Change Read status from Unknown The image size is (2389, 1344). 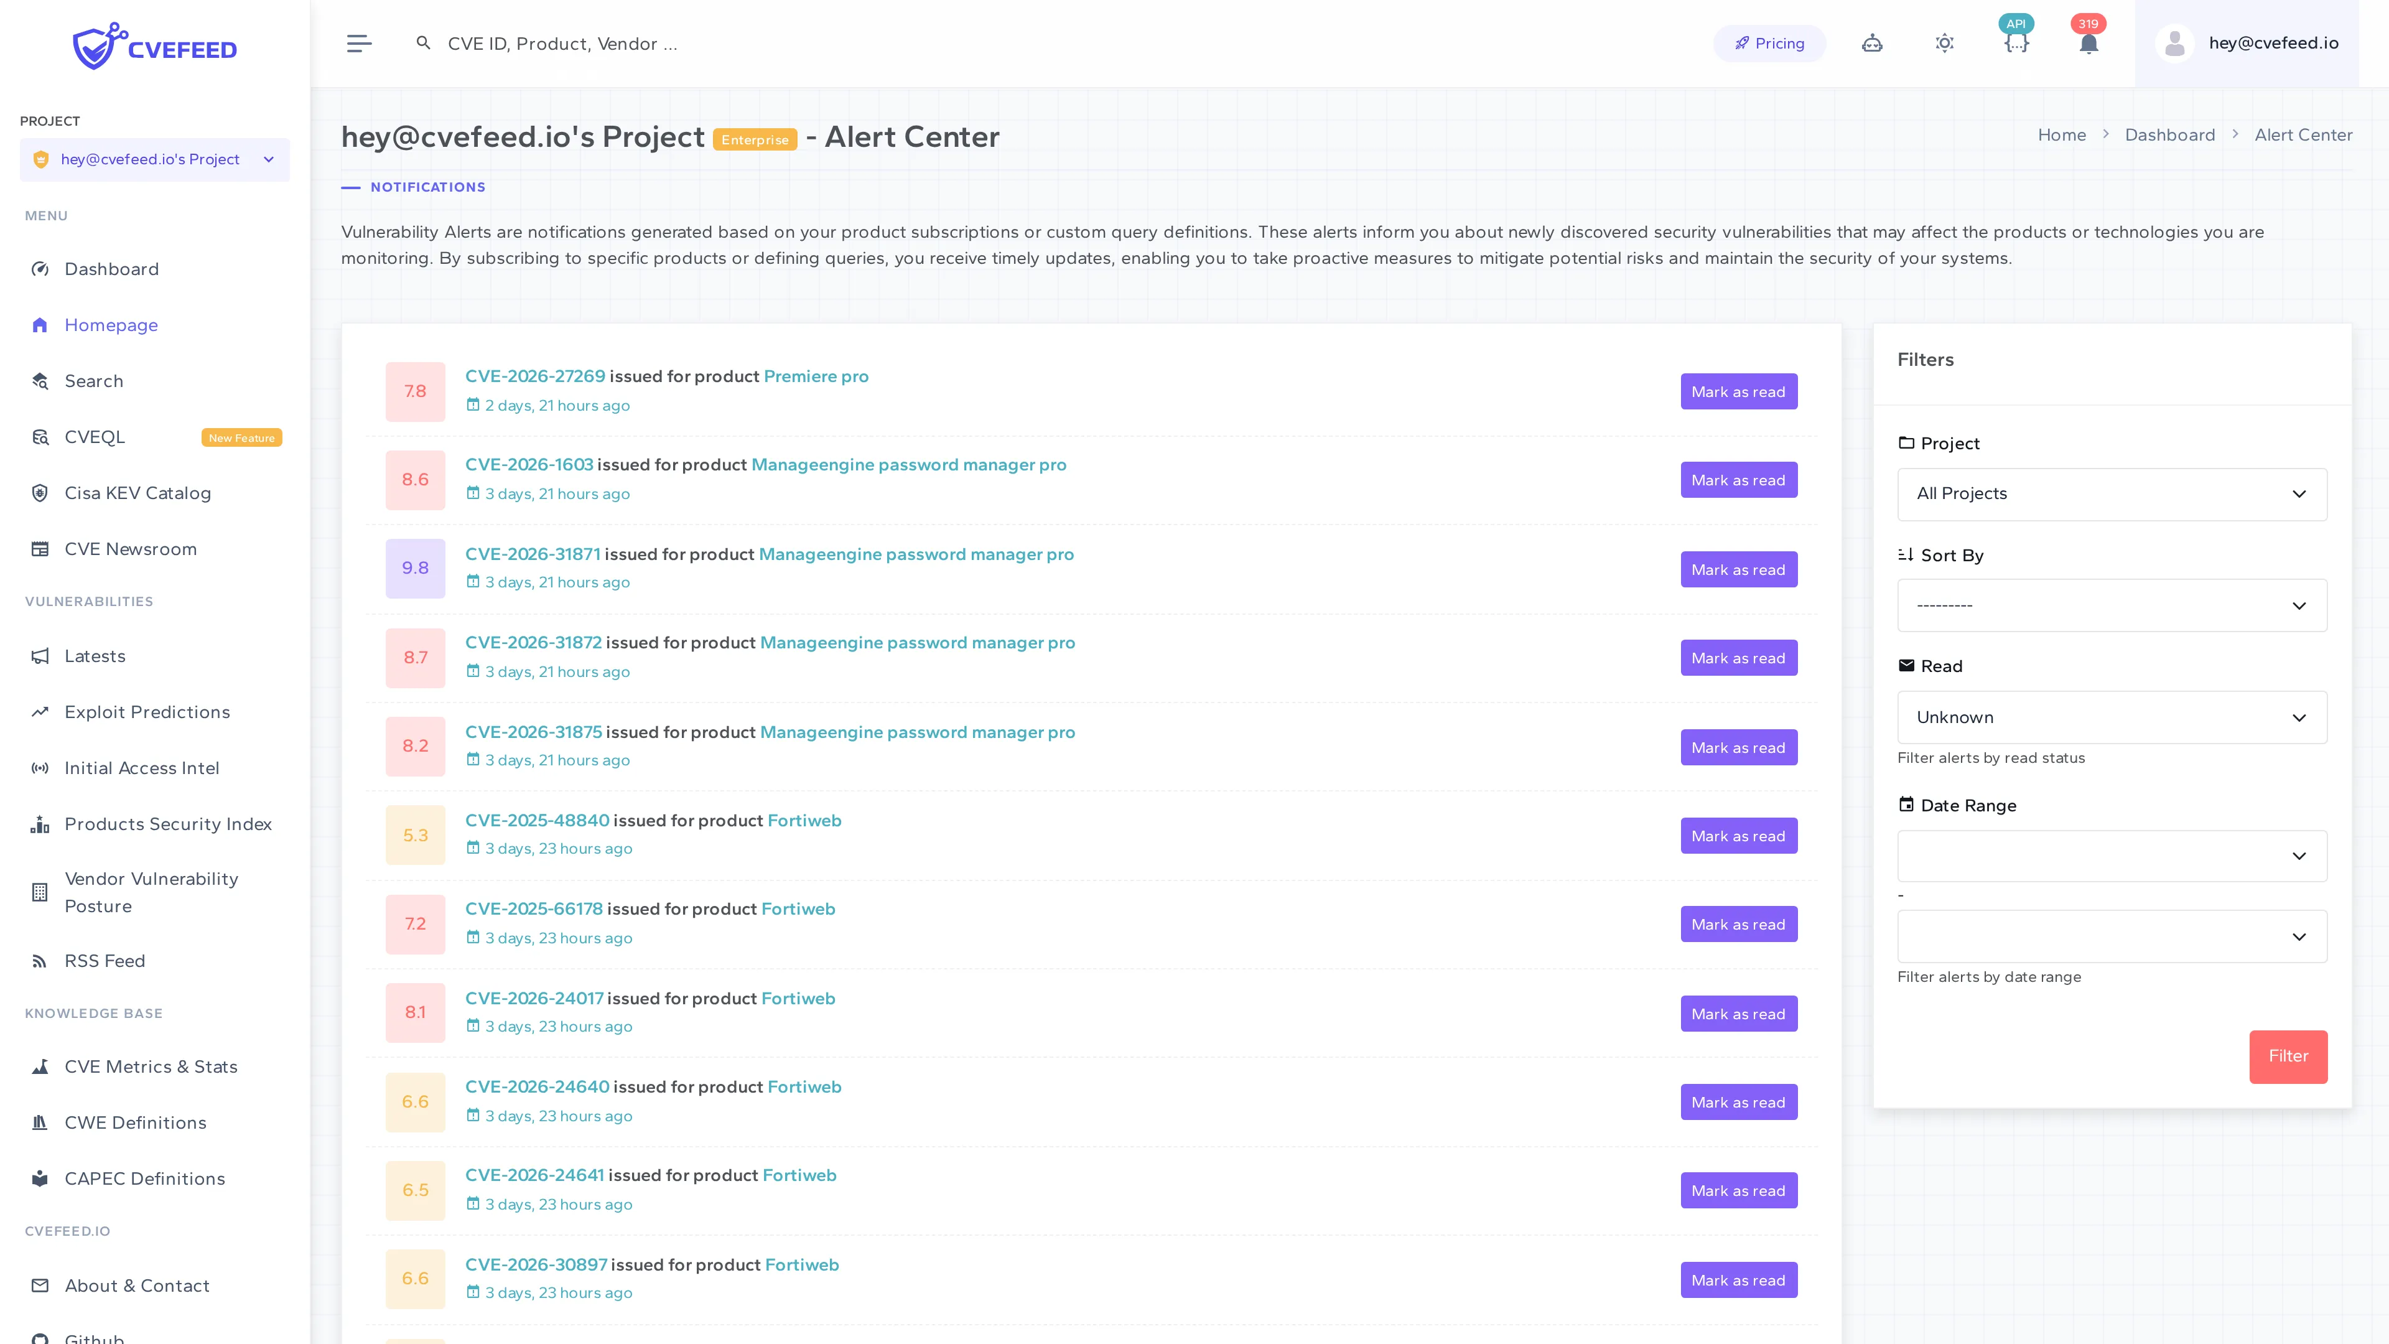click(x=2112, y=717)
